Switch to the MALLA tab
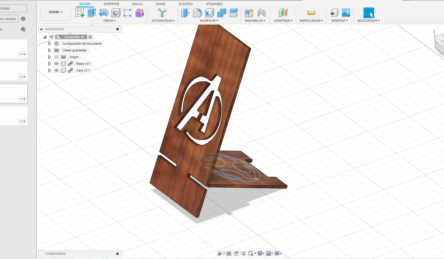Screen dimensions: 444x259 (137, 4)
